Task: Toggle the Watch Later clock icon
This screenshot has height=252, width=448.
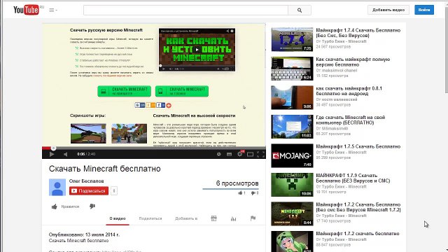Action: pos(219,154)
